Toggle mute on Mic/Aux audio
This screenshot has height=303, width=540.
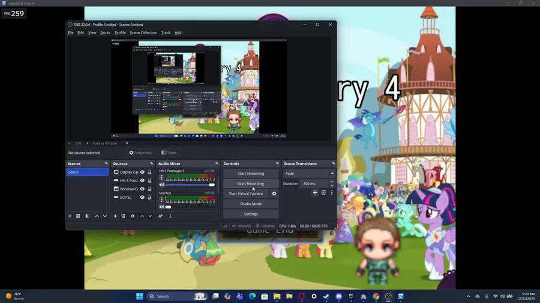(x=161, y=207)
